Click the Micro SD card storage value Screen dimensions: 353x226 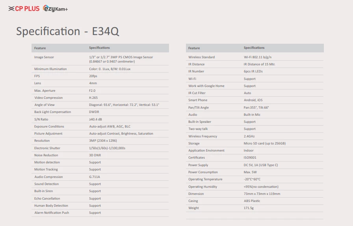[x=264, y=143]
